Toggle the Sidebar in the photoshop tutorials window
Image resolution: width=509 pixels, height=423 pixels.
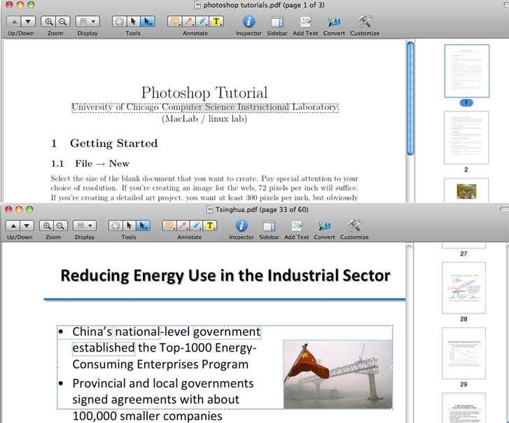[277, 22]
